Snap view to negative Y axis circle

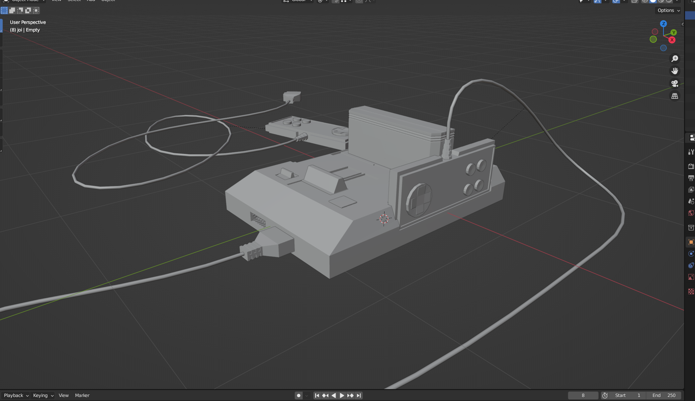(x=653, y=39)
